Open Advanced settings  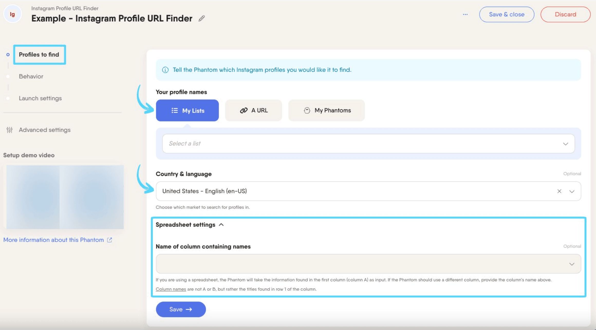coord(44,130)
